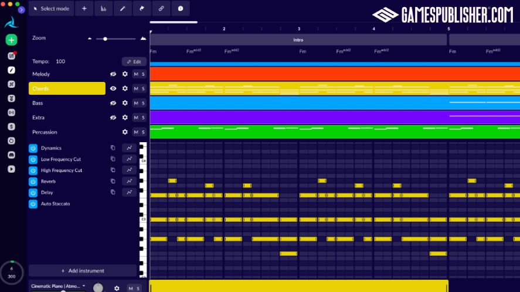Click the Add instrument button

pyautogui.click(x=83, y=271)
